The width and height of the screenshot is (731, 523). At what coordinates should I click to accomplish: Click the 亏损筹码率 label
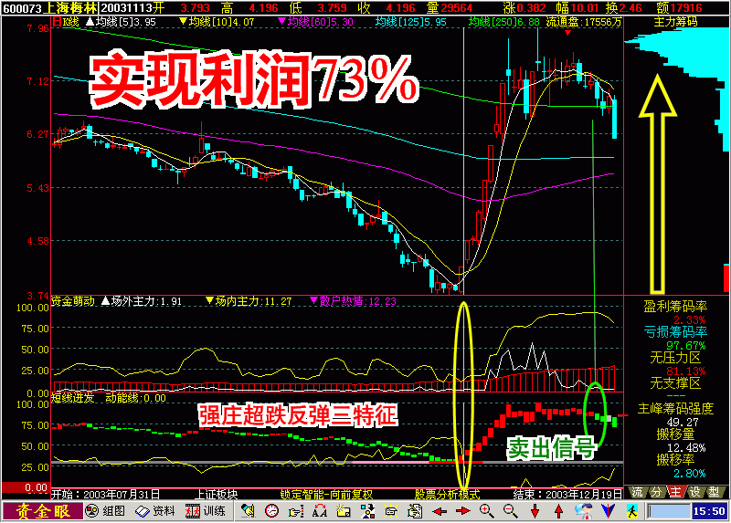click(x=675, y=332)
